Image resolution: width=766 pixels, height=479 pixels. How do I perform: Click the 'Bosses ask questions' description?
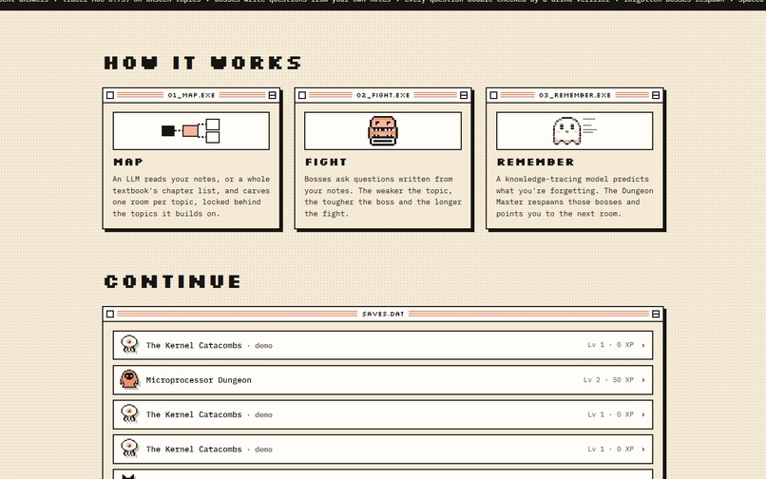coord(383,197)
